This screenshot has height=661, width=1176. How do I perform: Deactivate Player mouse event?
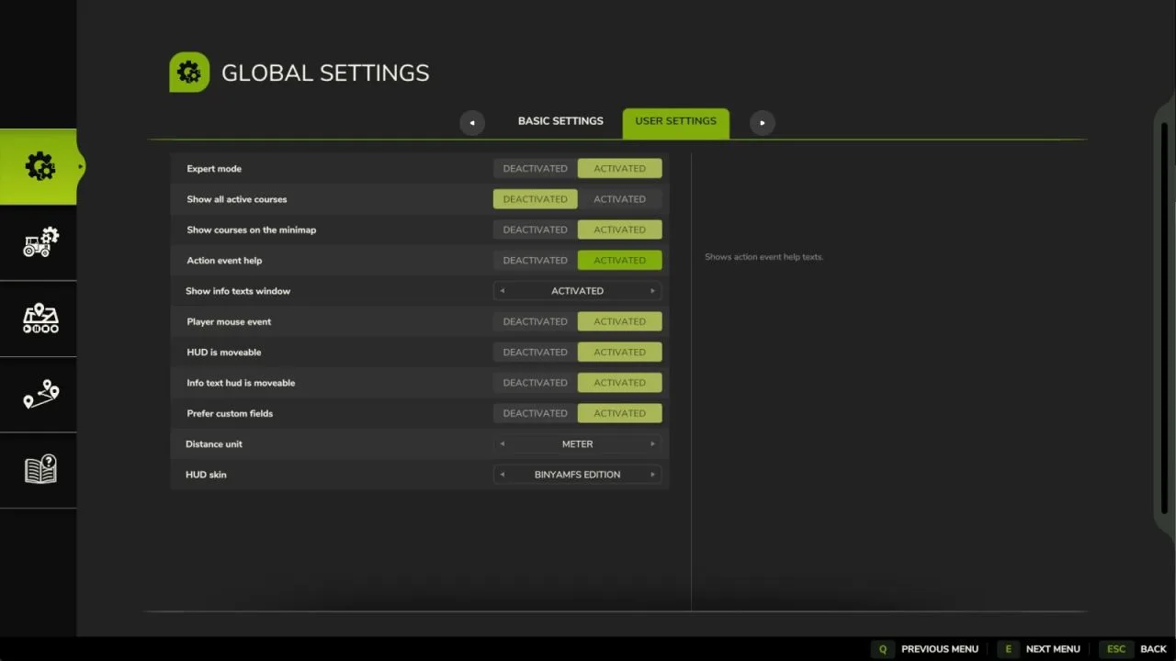click(x=536, y=321)
